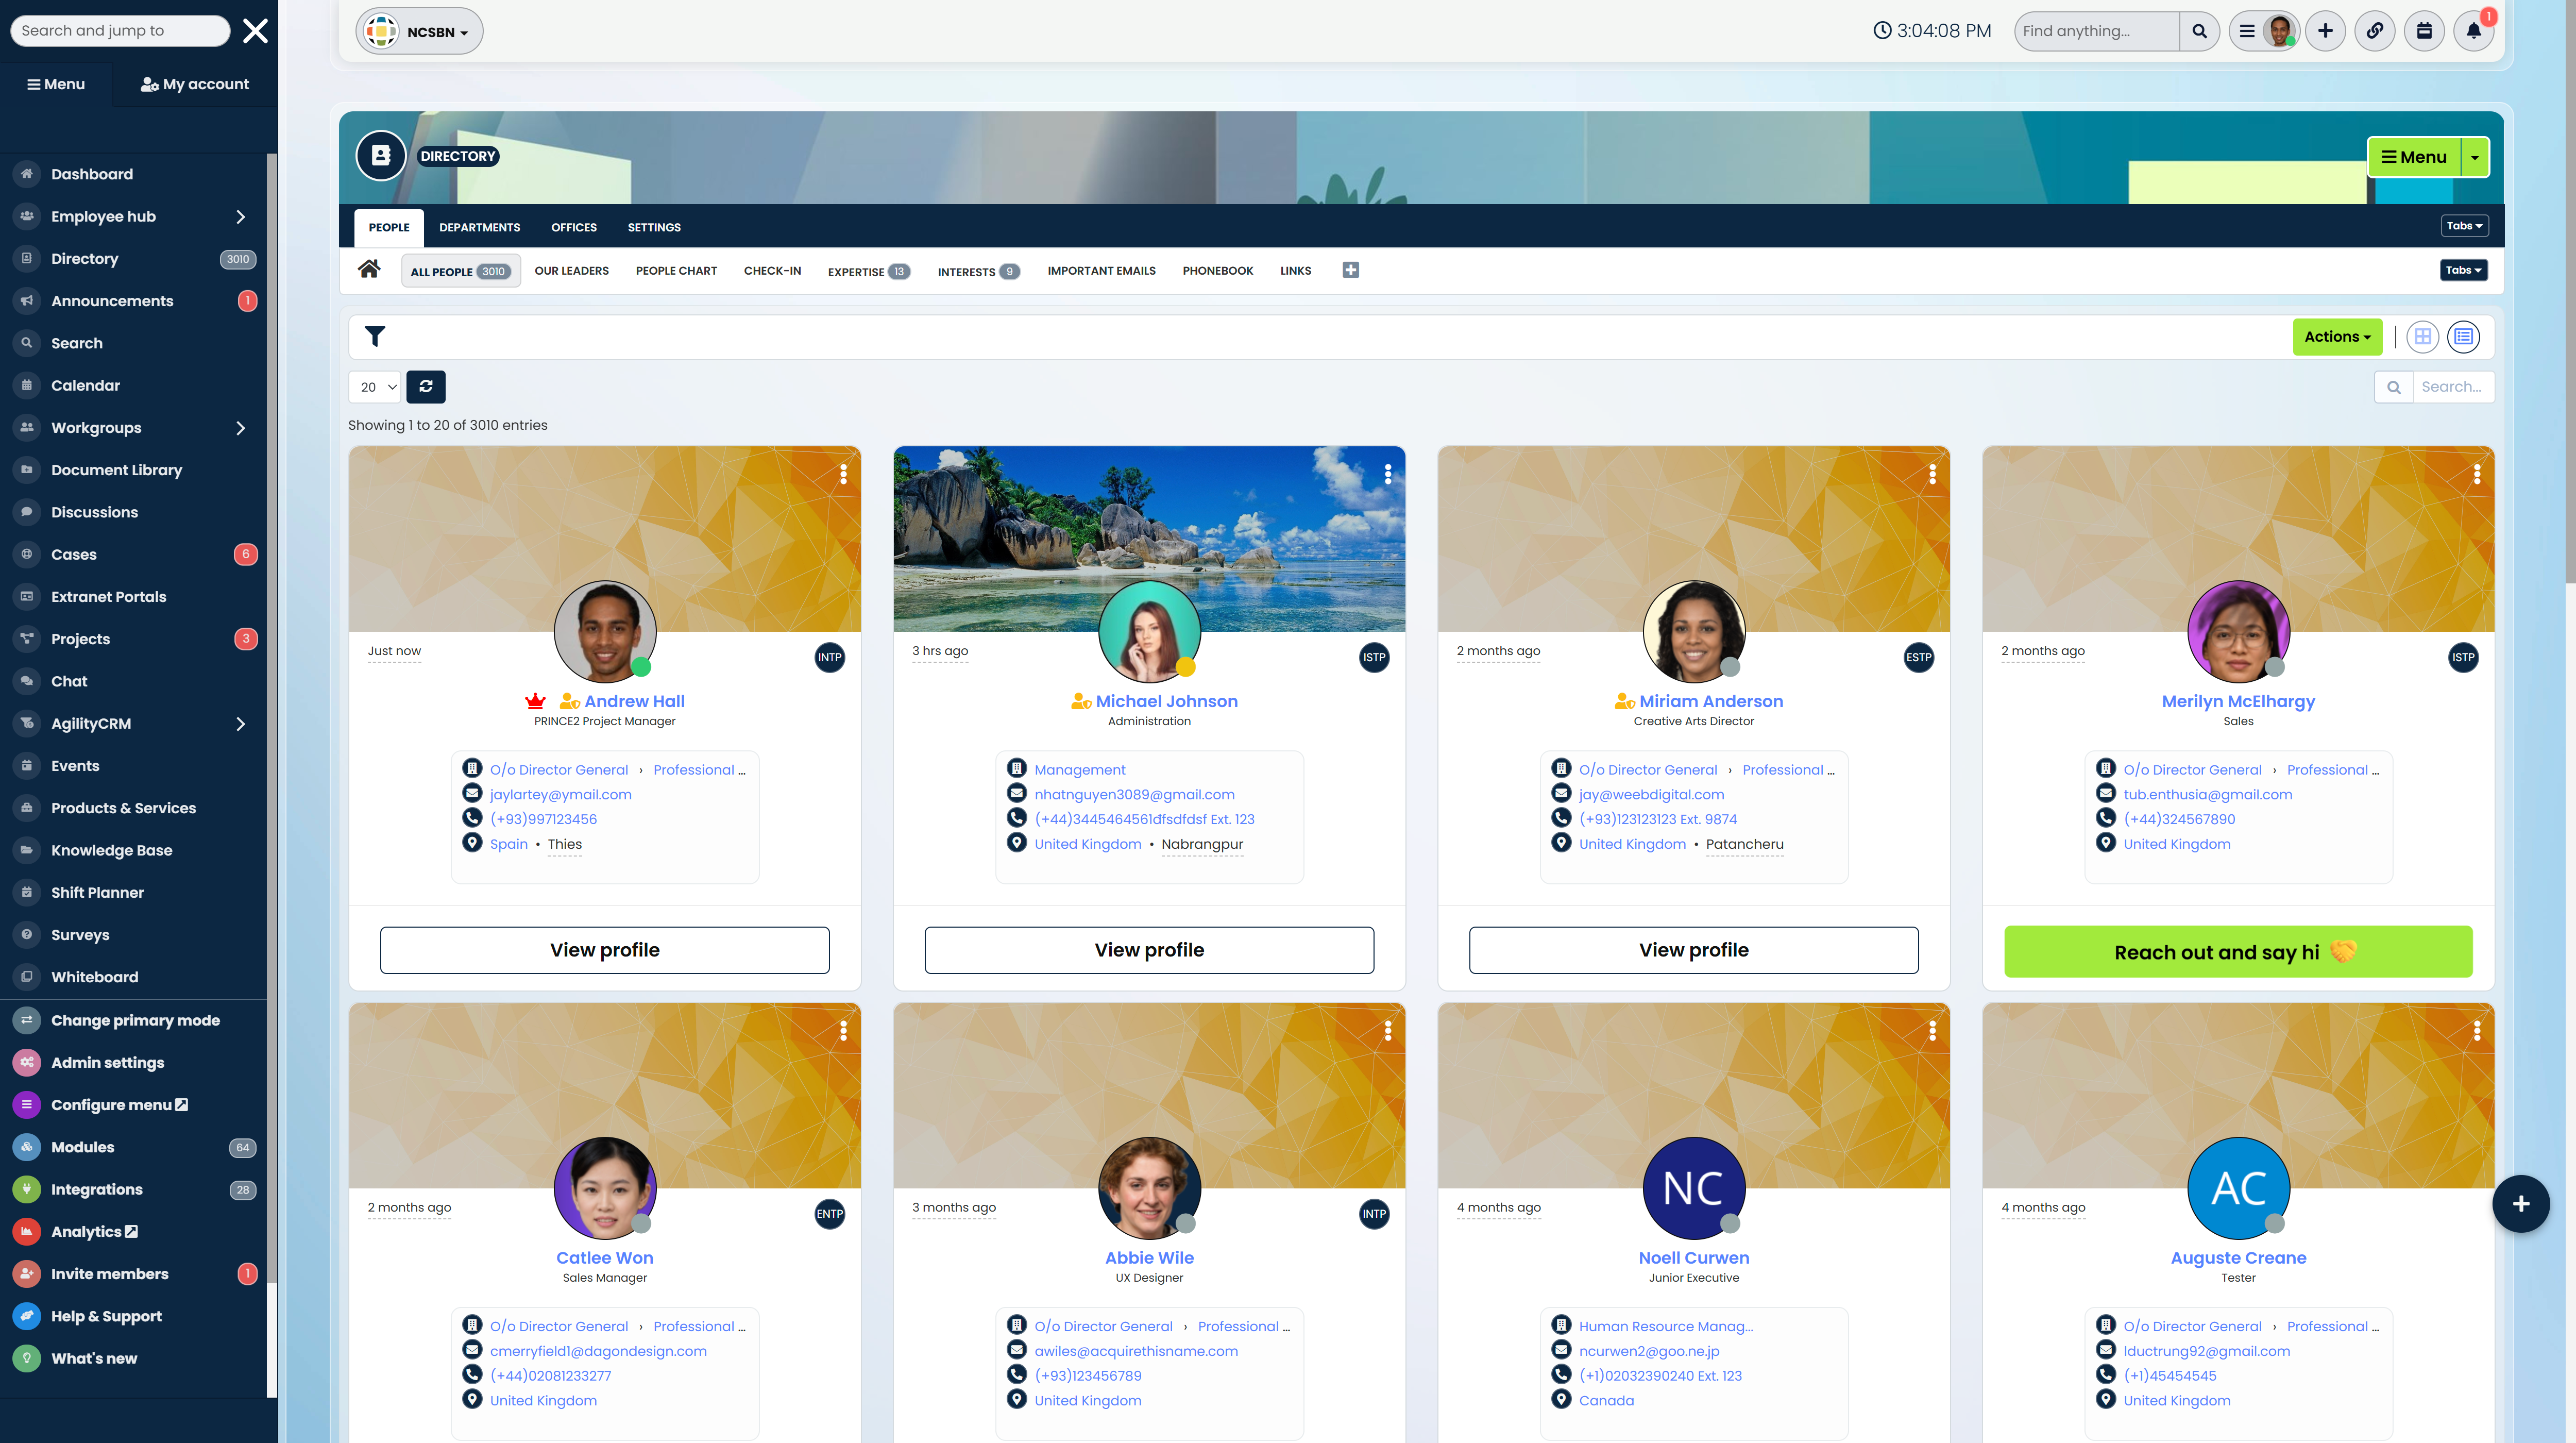Viewport: 2576px width, 1443px height.
Task: Switch to list view
Action: [2463, 337]
